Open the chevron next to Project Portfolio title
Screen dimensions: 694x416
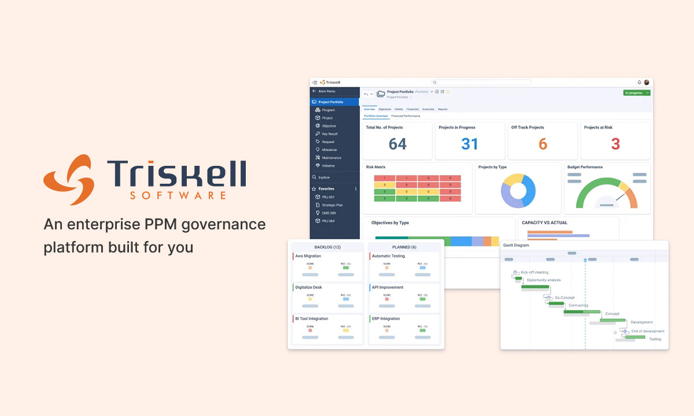tap(431, 92)
